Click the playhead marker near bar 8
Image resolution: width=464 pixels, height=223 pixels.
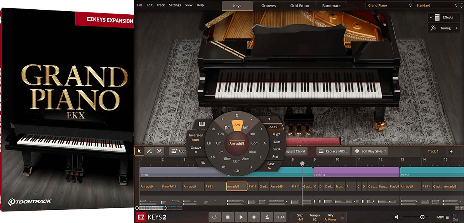coord(302,164)
